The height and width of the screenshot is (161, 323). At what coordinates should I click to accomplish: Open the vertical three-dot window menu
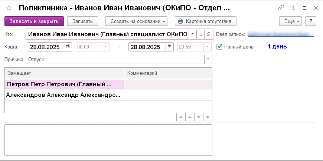pos(293,8)
